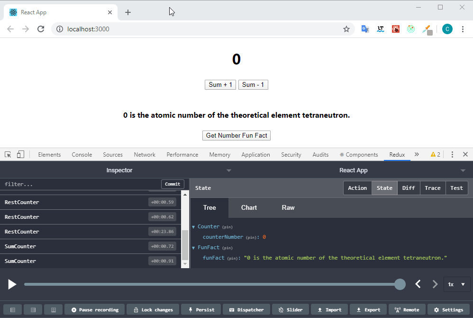Collapse the Counter state node
This screenshot has width=473, height=318.
(x=194, y=226)
